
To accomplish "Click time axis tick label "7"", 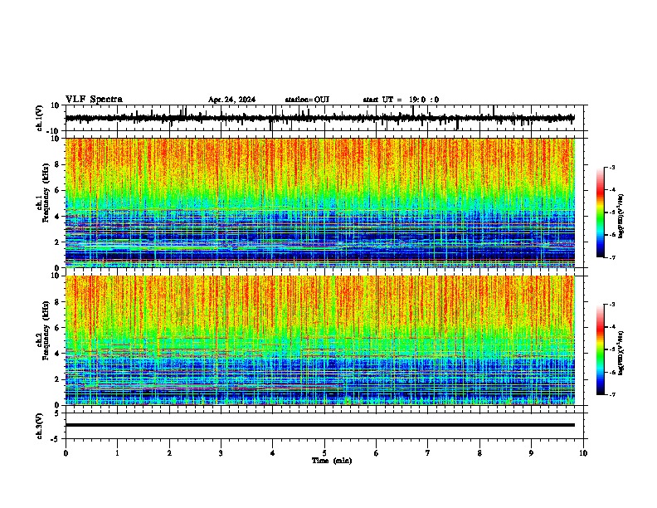I will pos(428,453).
